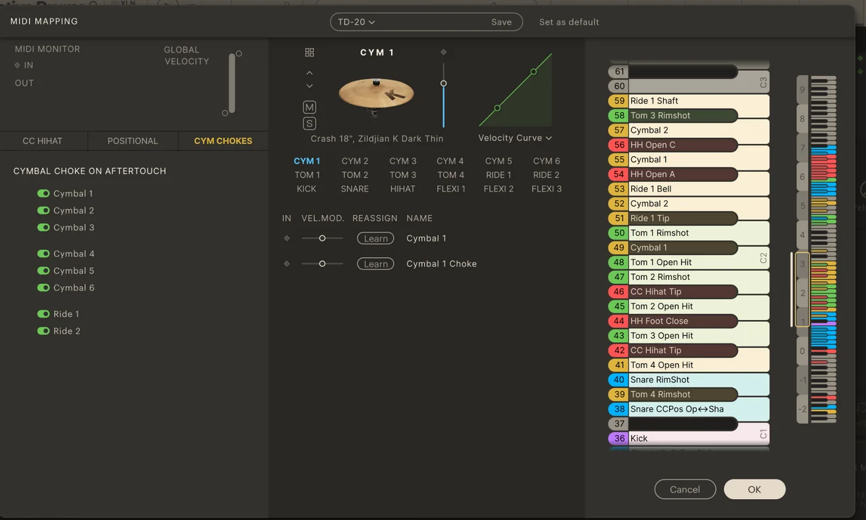Mute CYM 1 with the M button

[309, 108]
